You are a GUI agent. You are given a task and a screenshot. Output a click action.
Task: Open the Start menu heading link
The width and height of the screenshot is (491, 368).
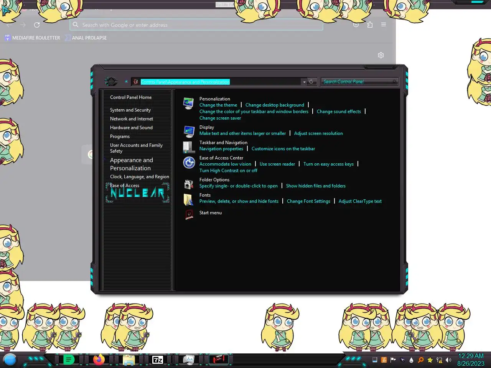211,213
